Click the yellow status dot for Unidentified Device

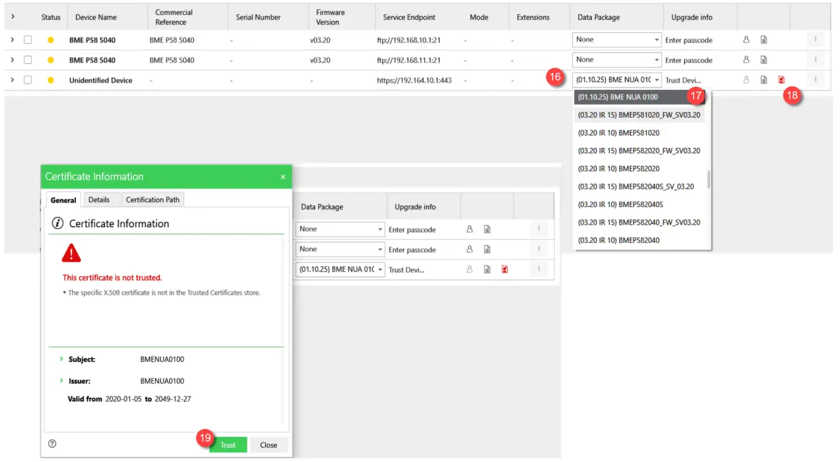point(51,80)
